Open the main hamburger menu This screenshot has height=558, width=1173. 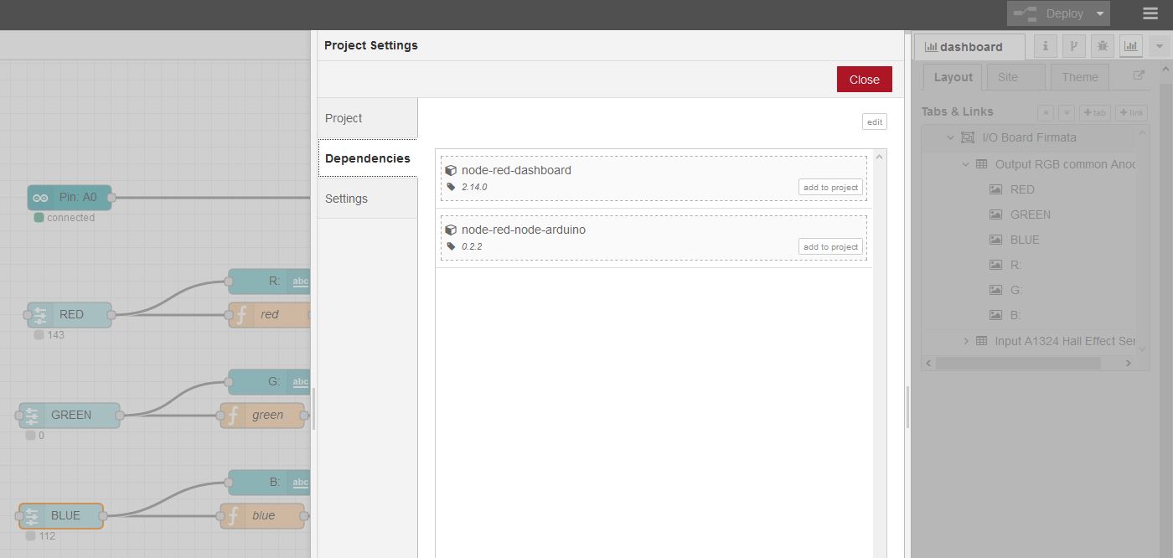1150,13
